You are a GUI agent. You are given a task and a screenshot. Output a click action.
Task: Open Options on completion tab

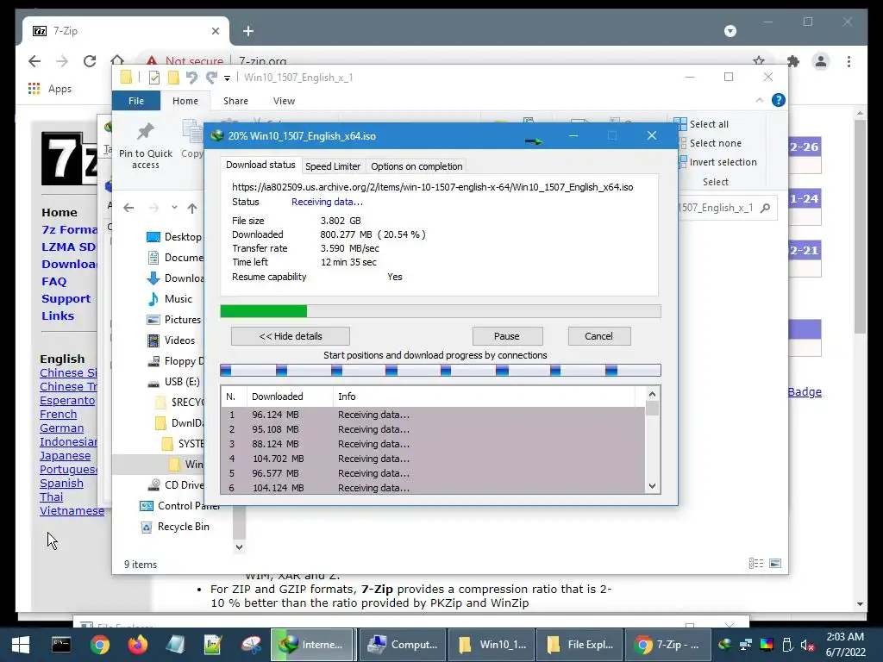click(x=416, y=166)
